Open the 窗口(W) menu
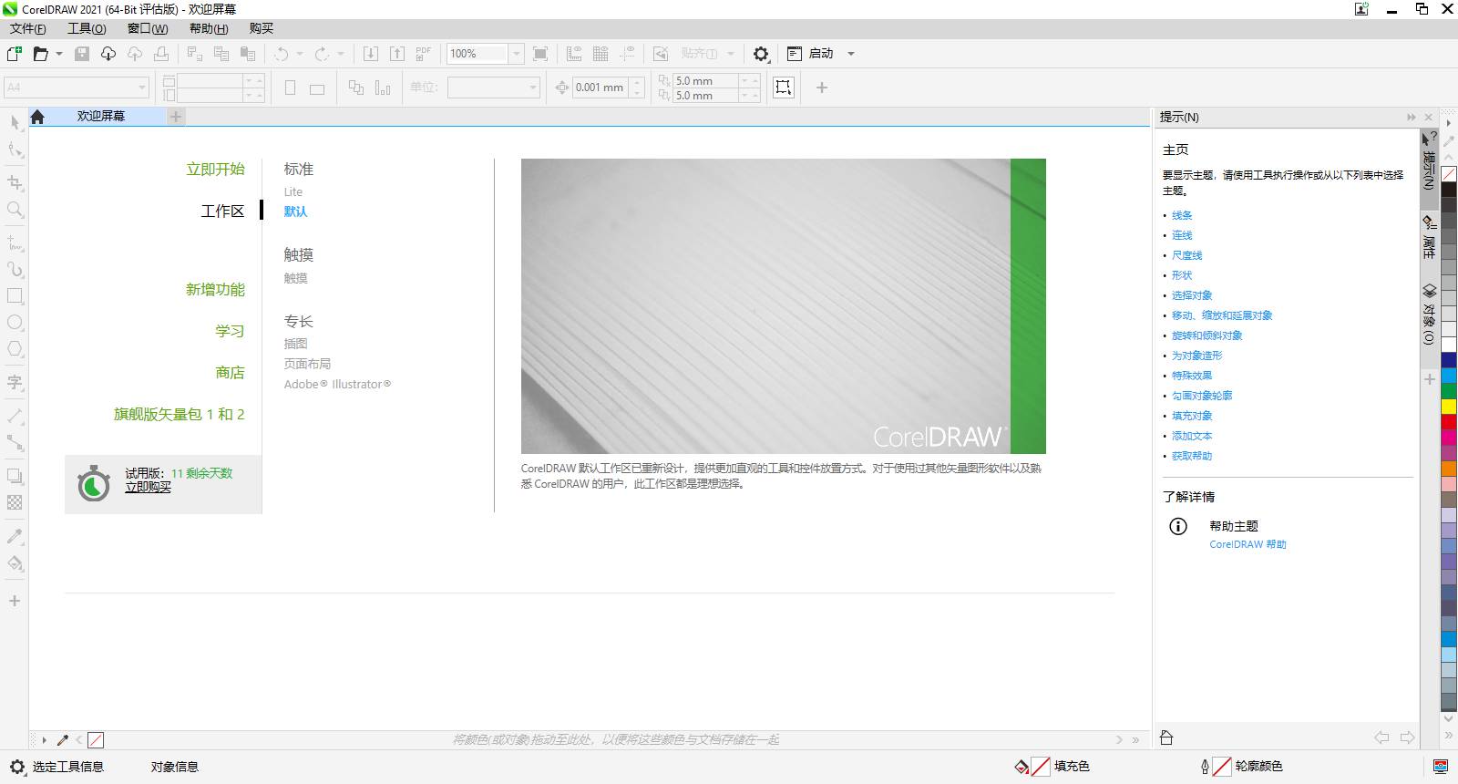The image size is (1458, 784). [148, 28]
